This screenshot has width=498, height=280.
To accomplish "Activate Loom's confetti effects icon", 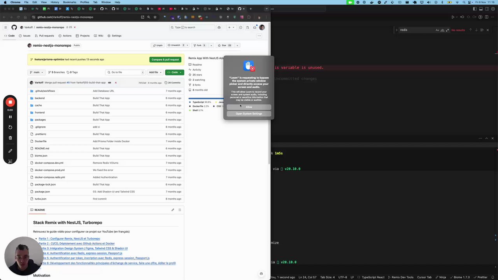I will [x=10, y=161].
